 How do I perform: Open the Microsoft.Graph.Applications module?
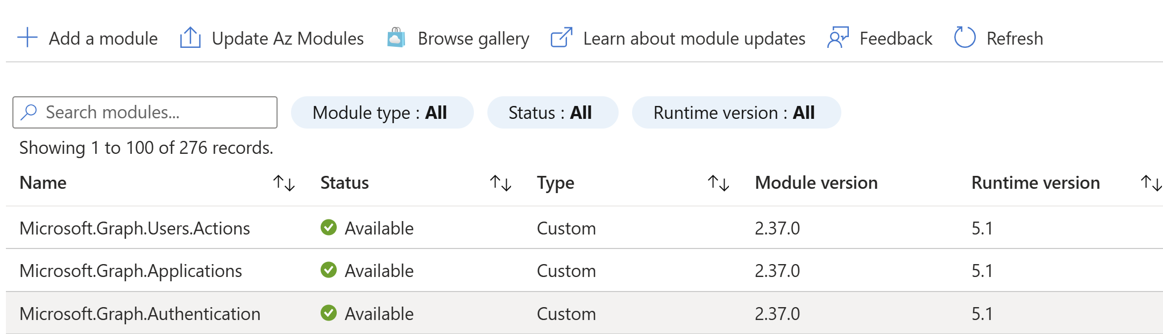[x=131, y=271]
